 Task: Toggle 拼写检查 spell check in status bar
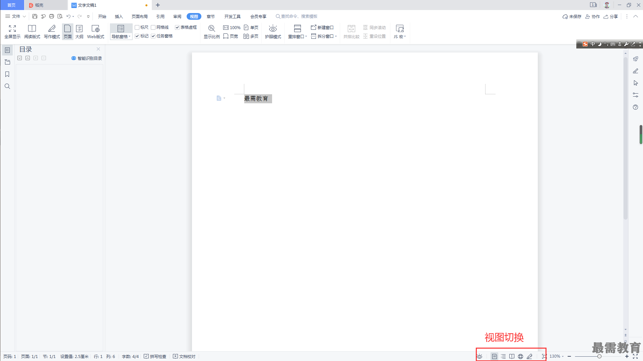coord(155,356)
